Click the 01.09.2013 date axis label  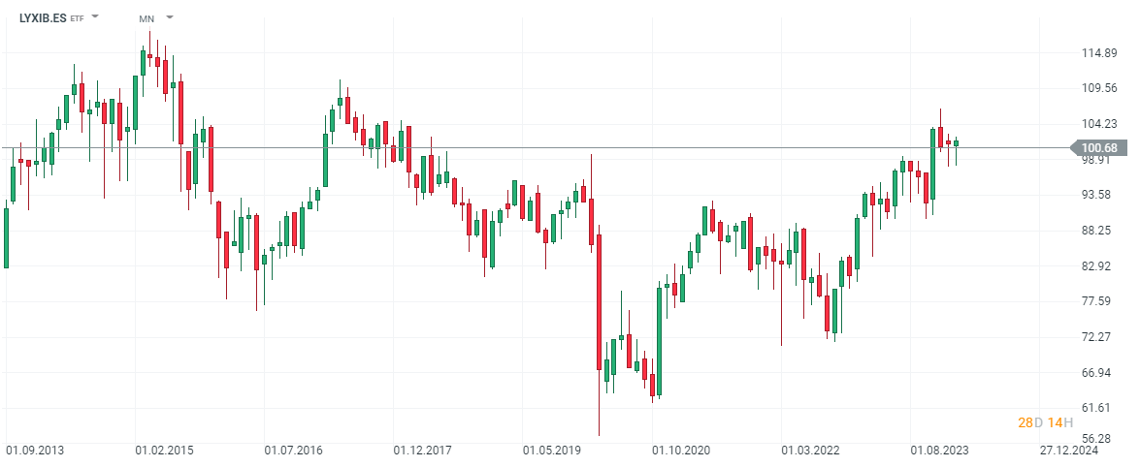tap(35, 451)
